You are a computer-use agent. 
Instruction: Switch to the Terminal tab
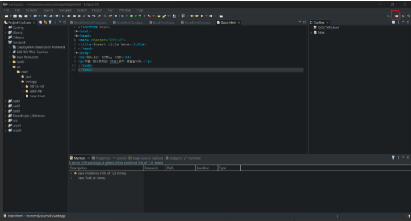(192, 158)
